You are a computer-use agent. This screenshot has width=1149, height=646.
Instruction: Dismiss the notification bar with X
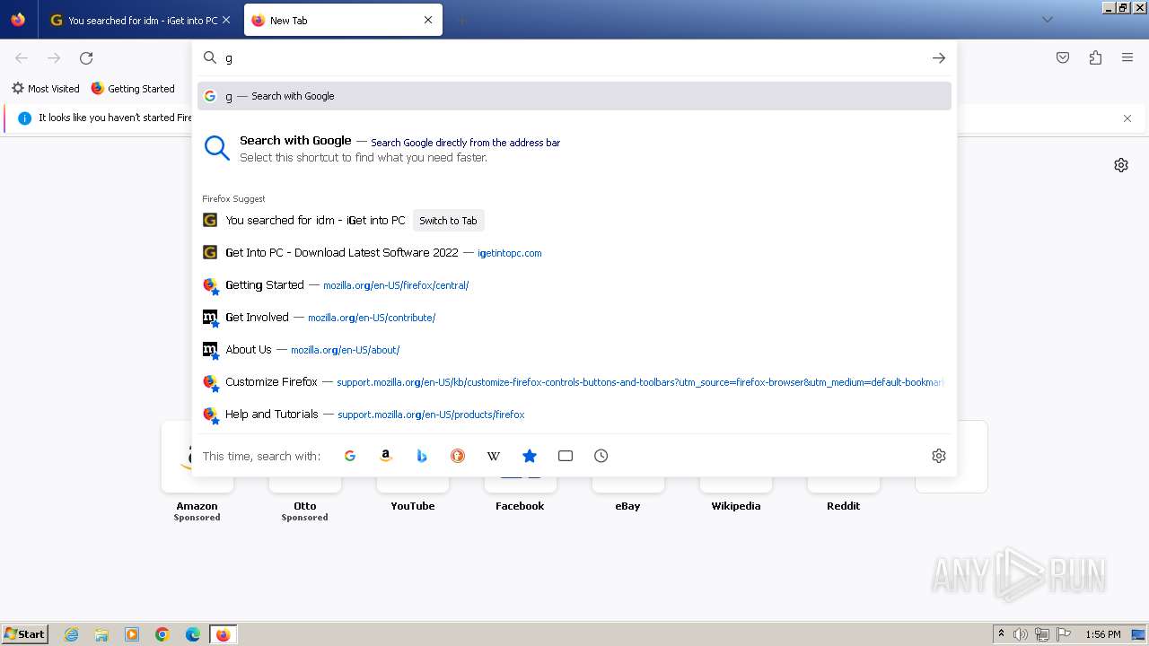pyautogui.click(x=1127, y=118)
